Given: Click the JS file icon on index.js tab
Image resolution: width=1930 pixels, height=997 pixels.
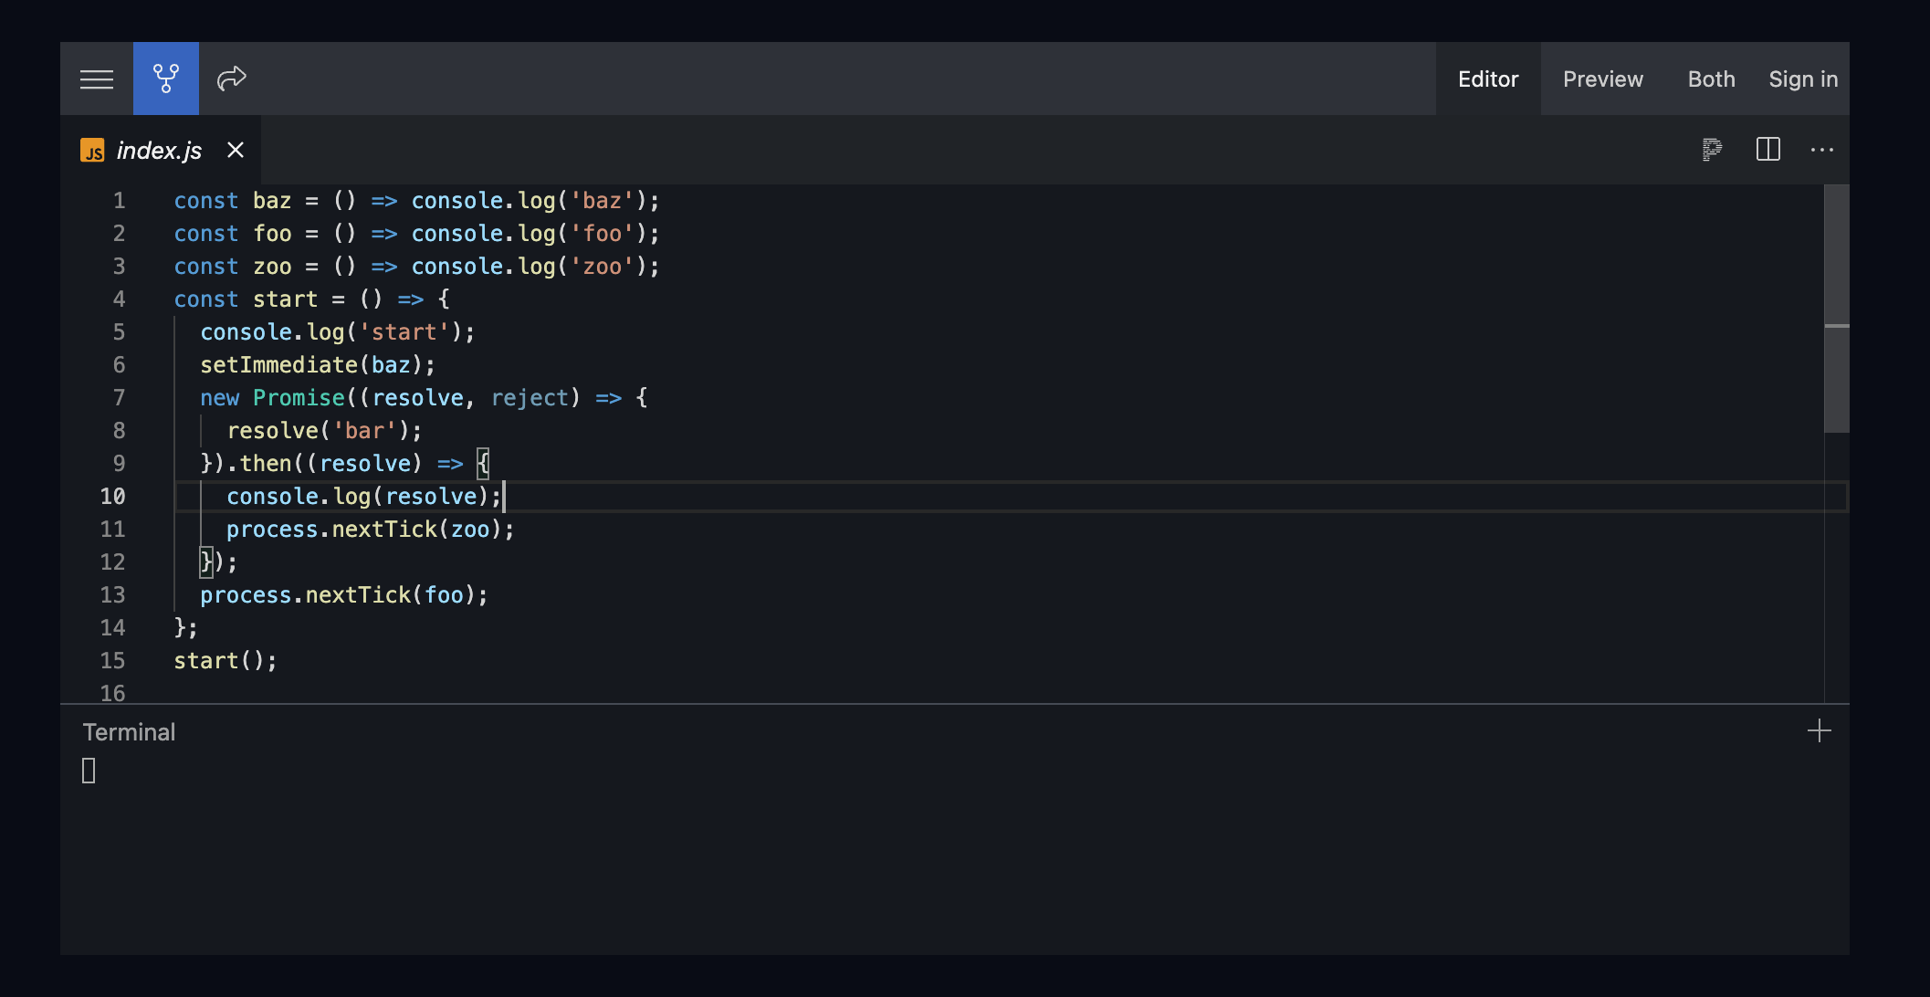Looking at the screenshot, I should tap(94, 150).
